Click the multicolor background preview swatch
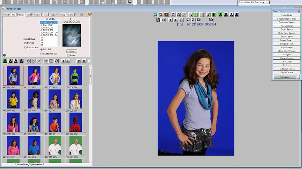Viewport: 302px width, 169px height. click(72, 35)
